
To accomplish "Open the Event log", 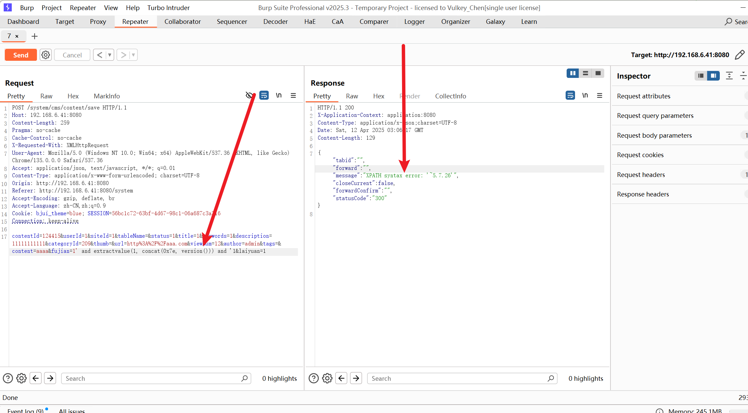I will [26, 410].
